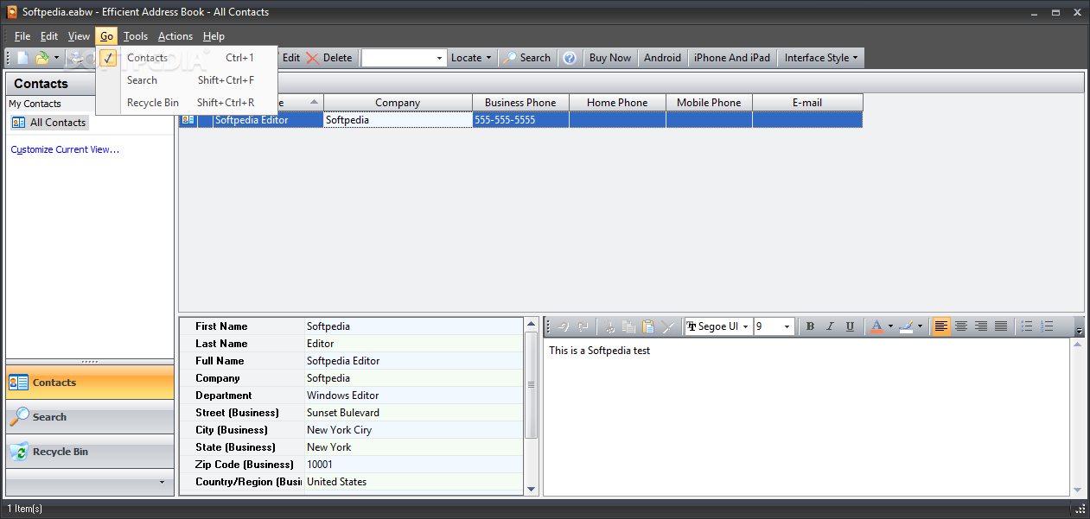Insert a numbered list
Image resolution: width=1090 pixels, height=519 pixels.
tap(1047, 326)
